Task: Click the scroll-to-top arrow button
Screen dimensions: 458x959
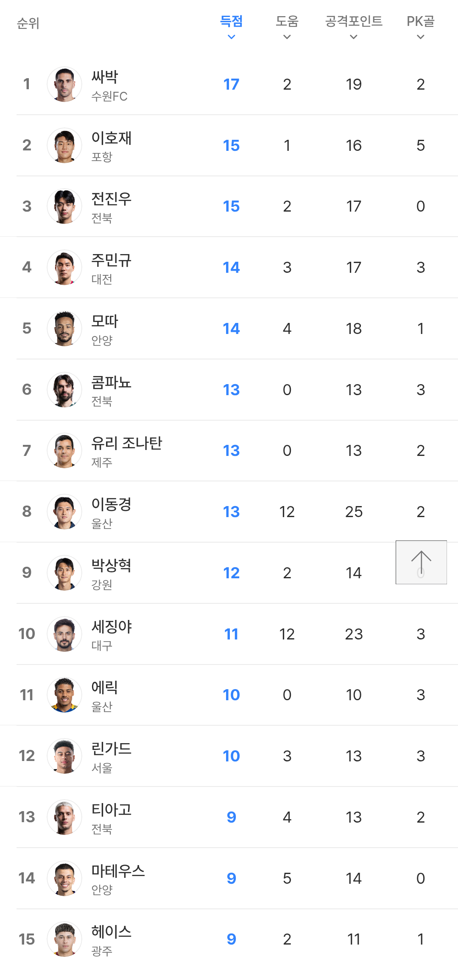Action: (421, 562)
